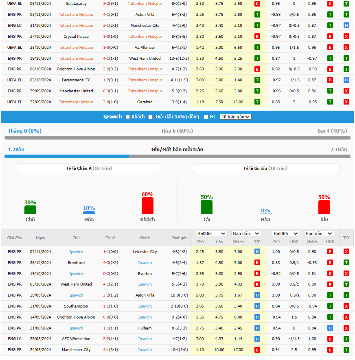The width and height of the screenshot is (355, 360).
Task: Open Bet365 dropdown above the handicap odds columns
Action: (286, 233)
